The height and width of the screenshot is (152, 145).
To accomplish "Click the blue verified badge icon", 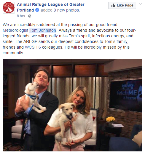I will click(x=37, y=10).
